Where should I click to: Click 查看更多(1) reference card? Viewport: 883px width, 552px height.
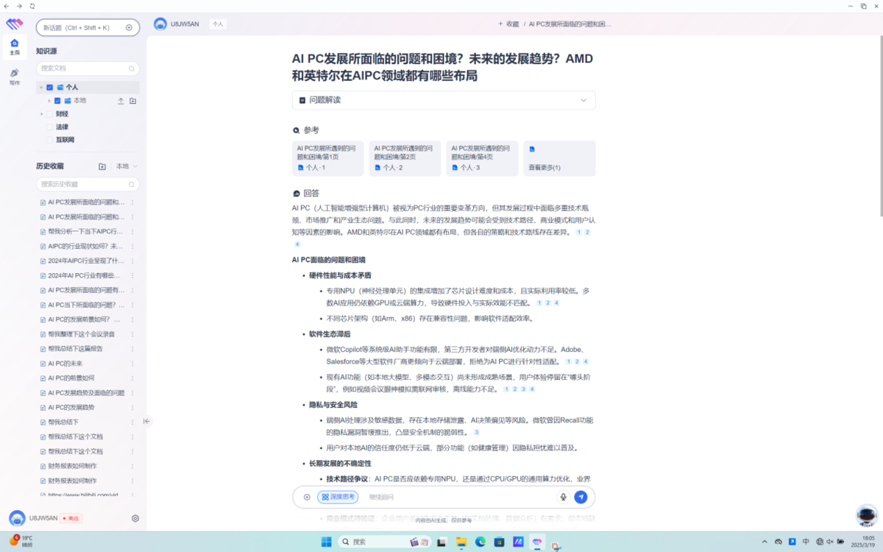(559, 158)
